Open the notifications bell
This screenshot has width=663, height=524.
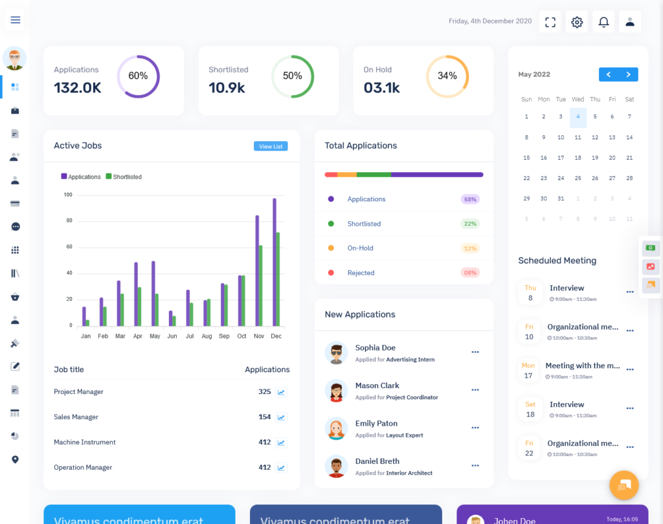[603, 22]
